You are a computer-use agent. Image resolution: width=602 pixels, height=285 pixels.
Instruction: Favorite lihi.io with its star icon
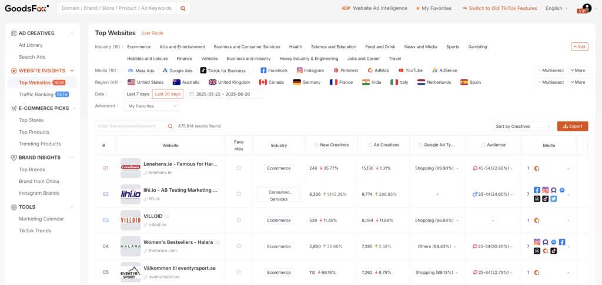pyautogui.click(x=239, y=194)
